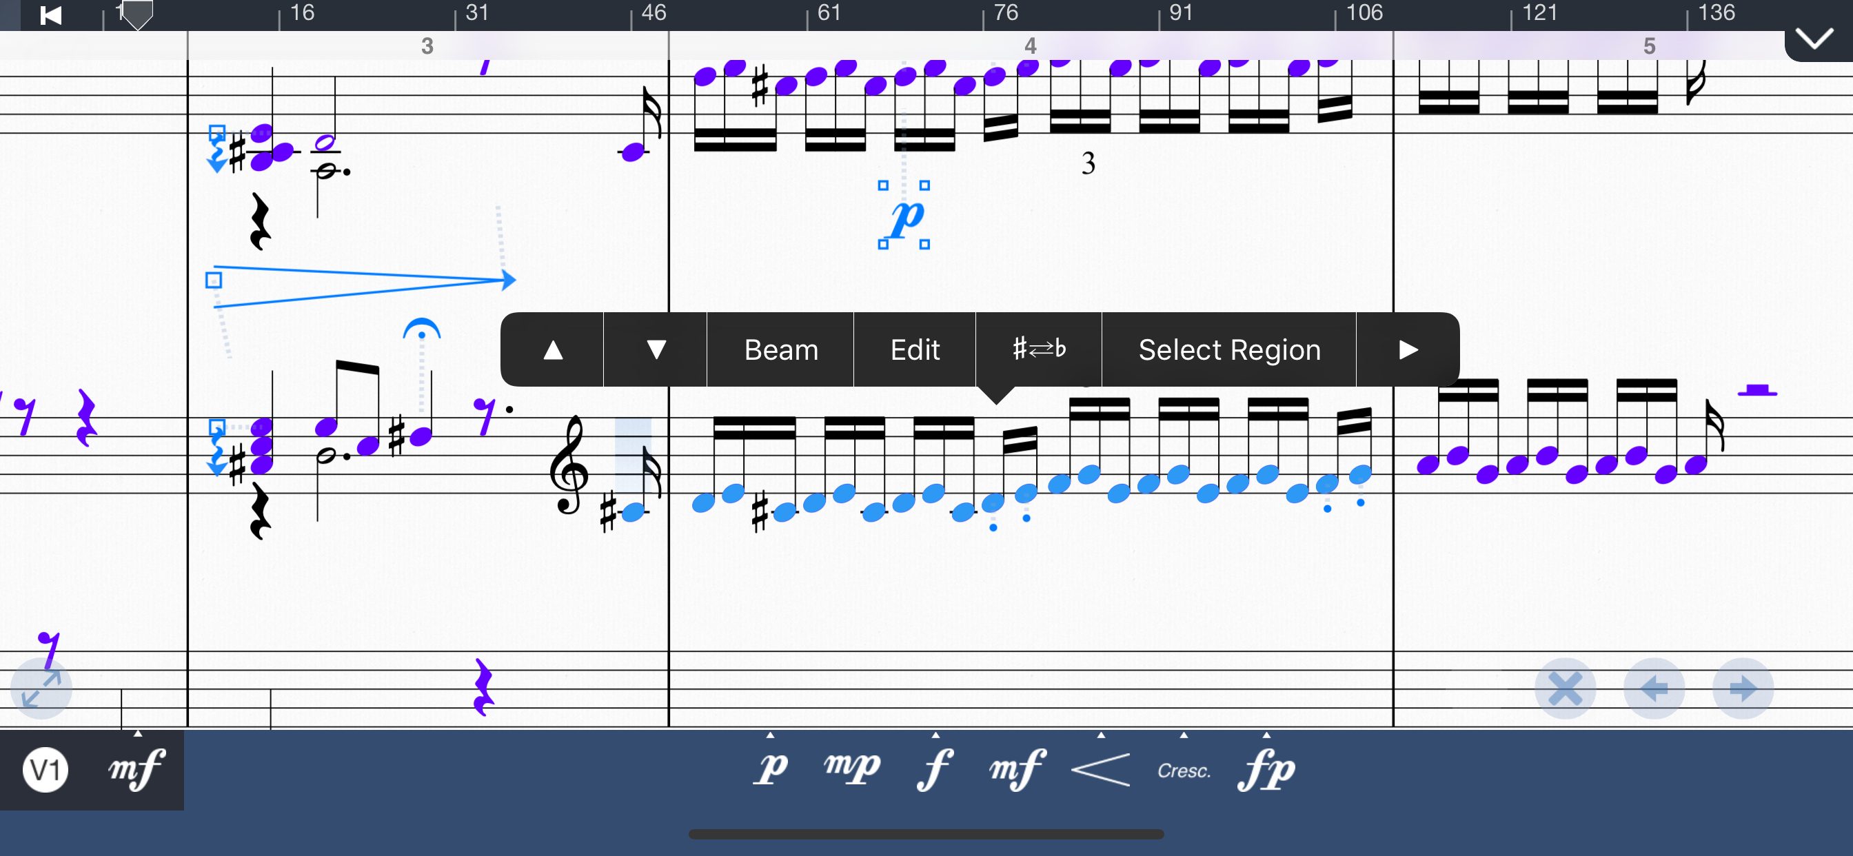Show more options with the popup right arrow

(x=1408, y=349)
